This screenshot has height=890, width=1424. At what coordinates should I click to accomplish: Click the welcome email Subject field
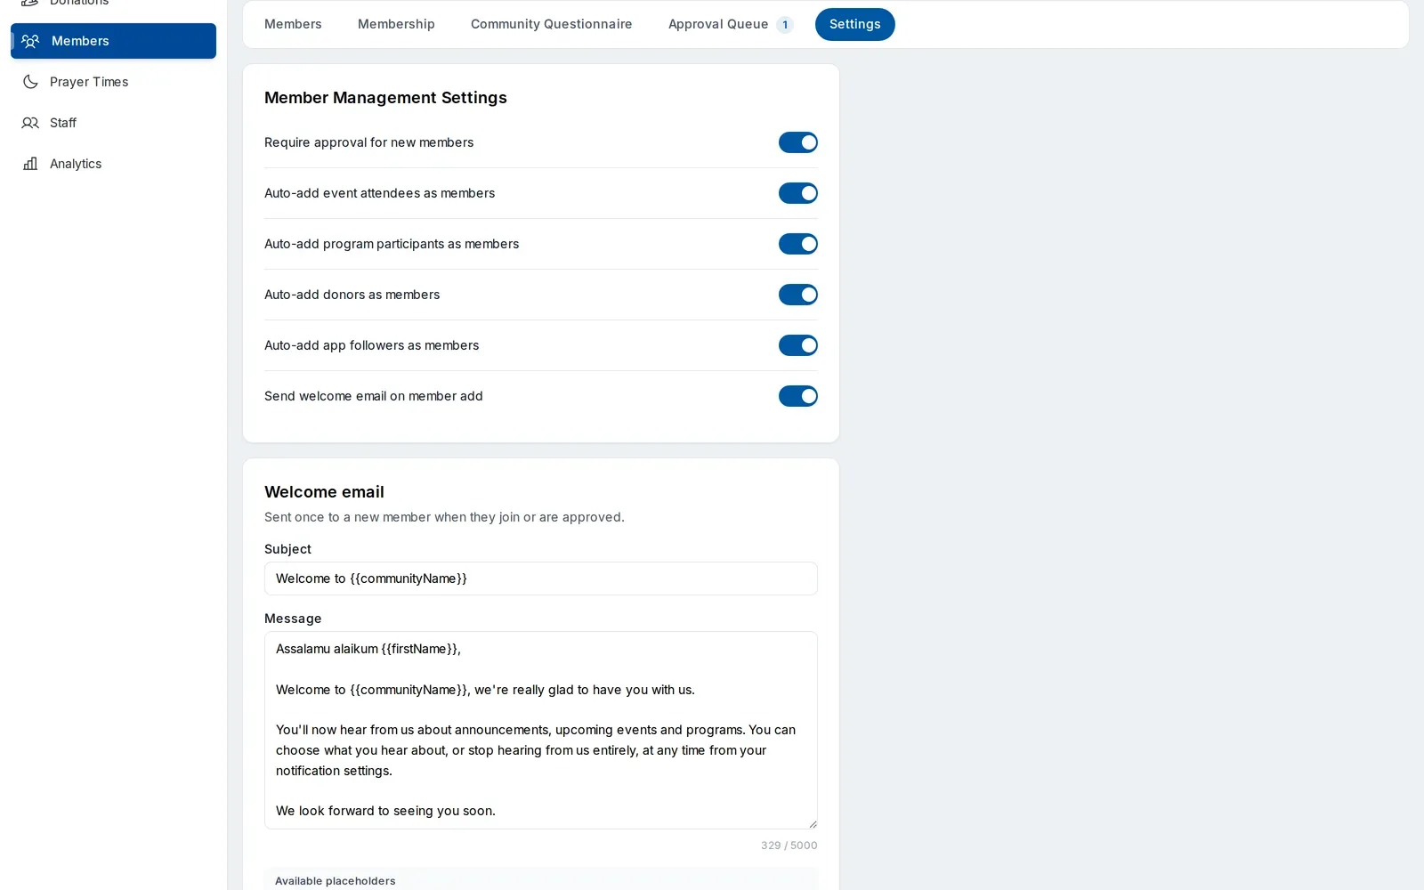point(541,578)
